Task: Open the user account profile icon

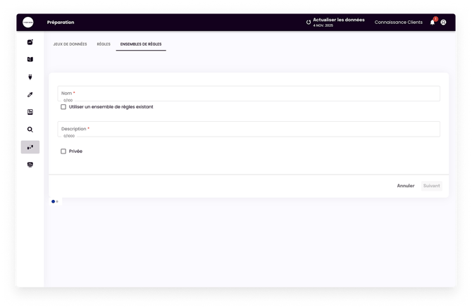Action: coord(444,22)
